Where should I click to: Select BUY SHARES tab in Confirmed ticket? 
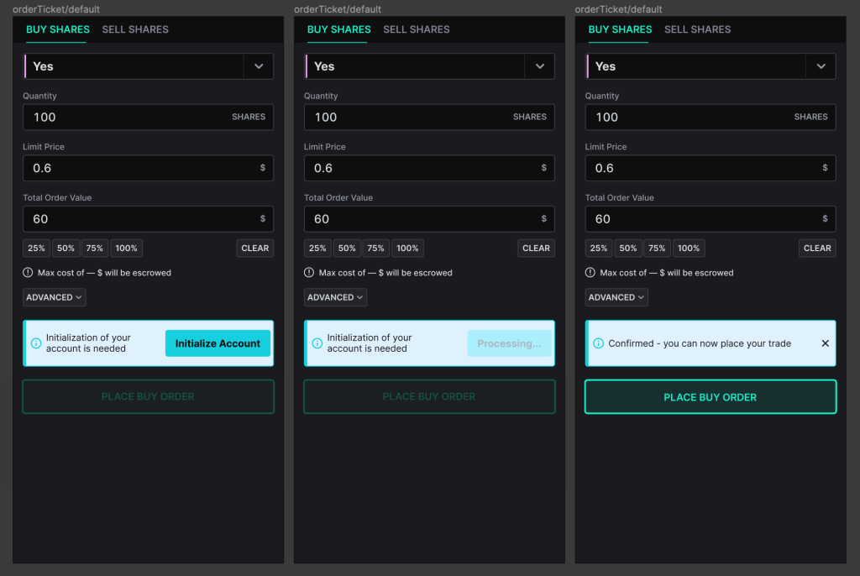(621, 29)
